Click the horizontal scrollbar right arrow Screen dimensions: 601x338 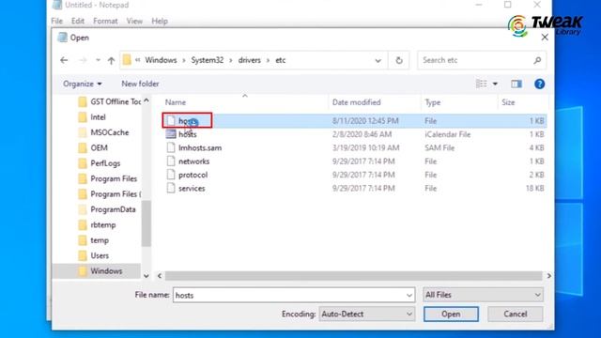click(548, 275)
